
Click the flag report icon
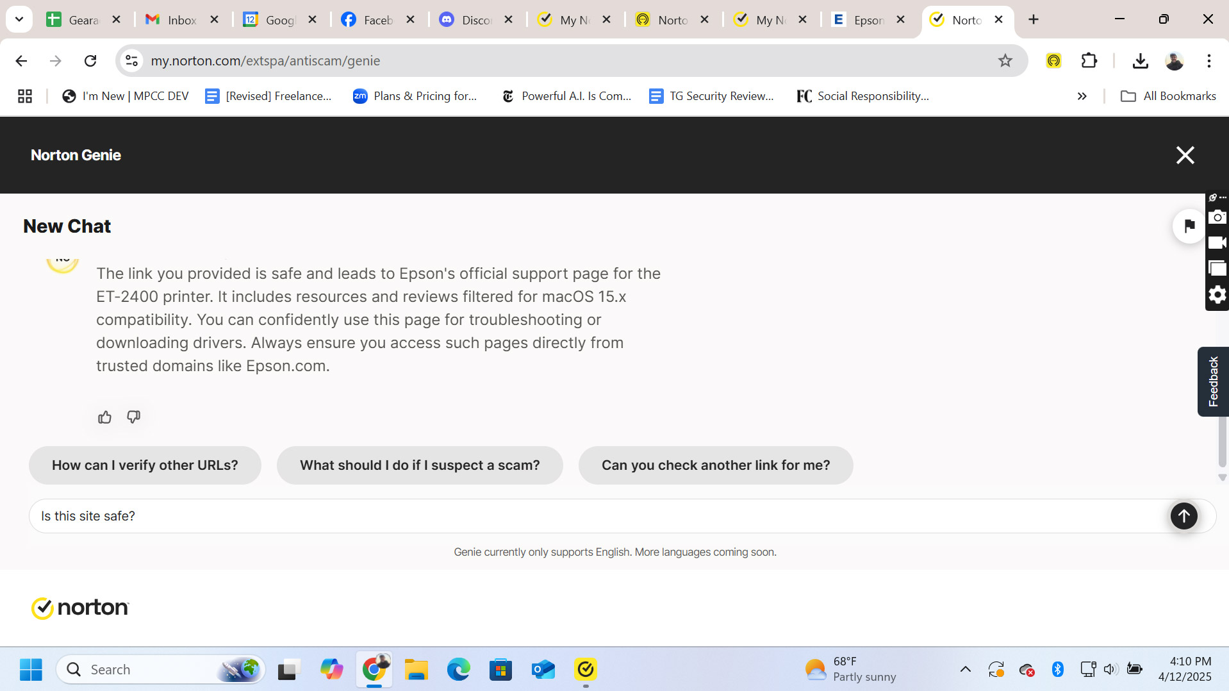tap(1189, 226)
